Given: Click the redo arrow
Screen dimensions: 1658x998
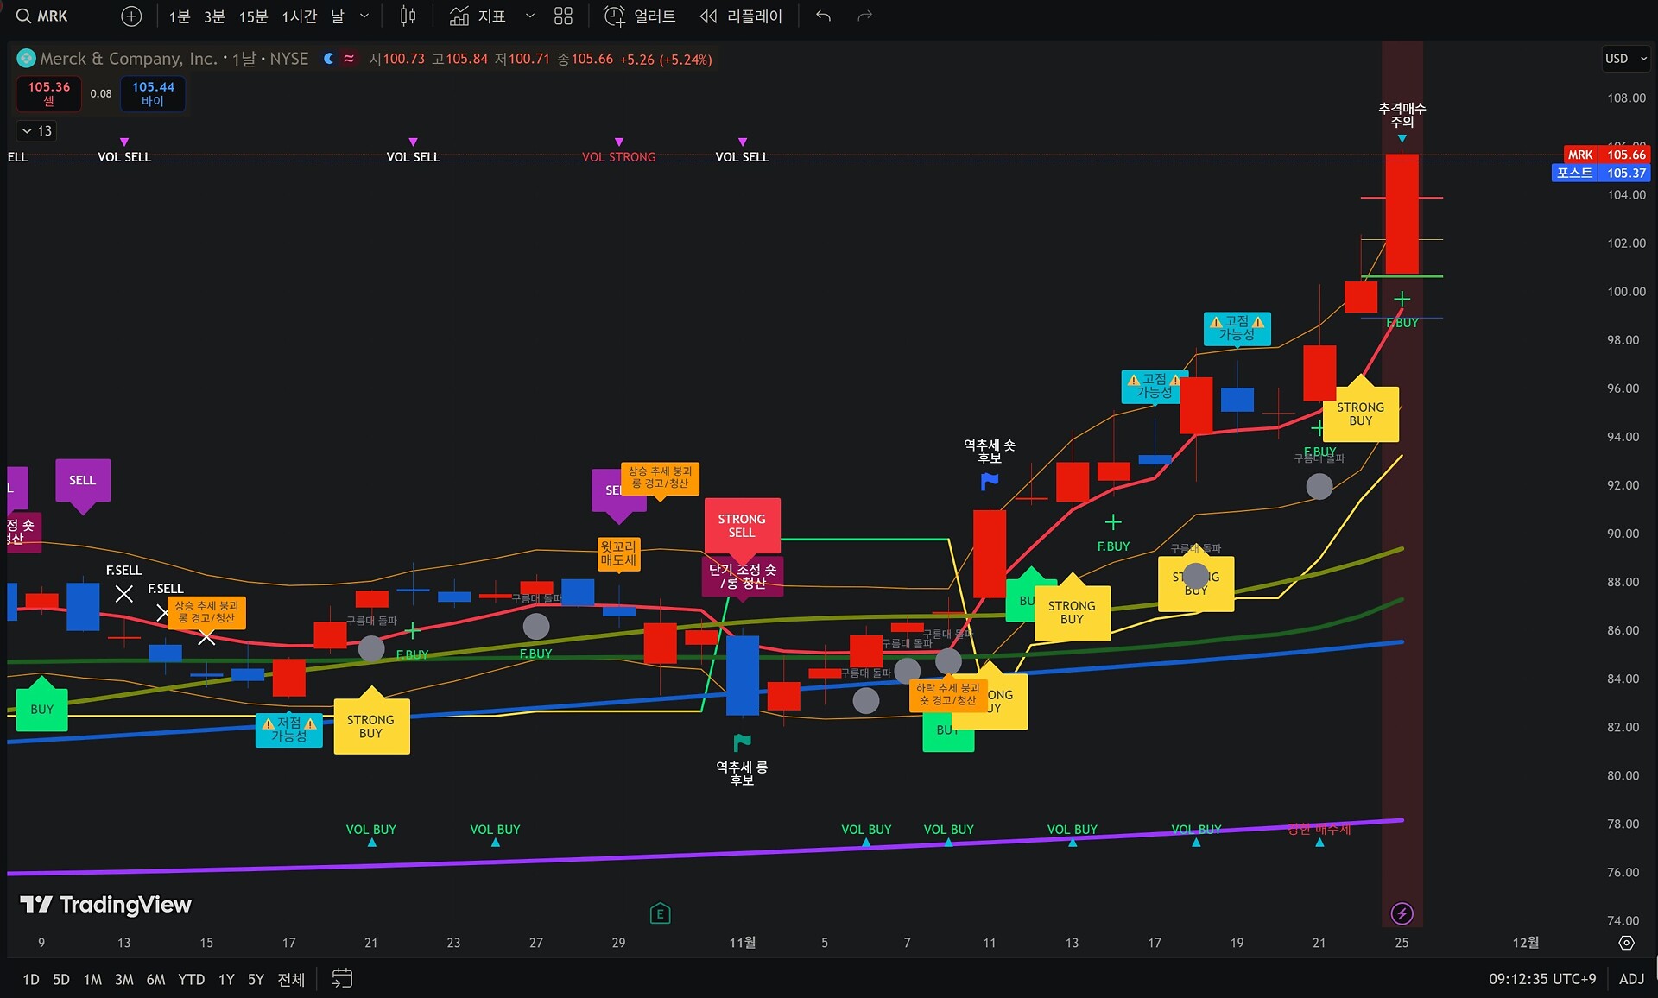Looking at the screenshot, I should tap(864, 16).
